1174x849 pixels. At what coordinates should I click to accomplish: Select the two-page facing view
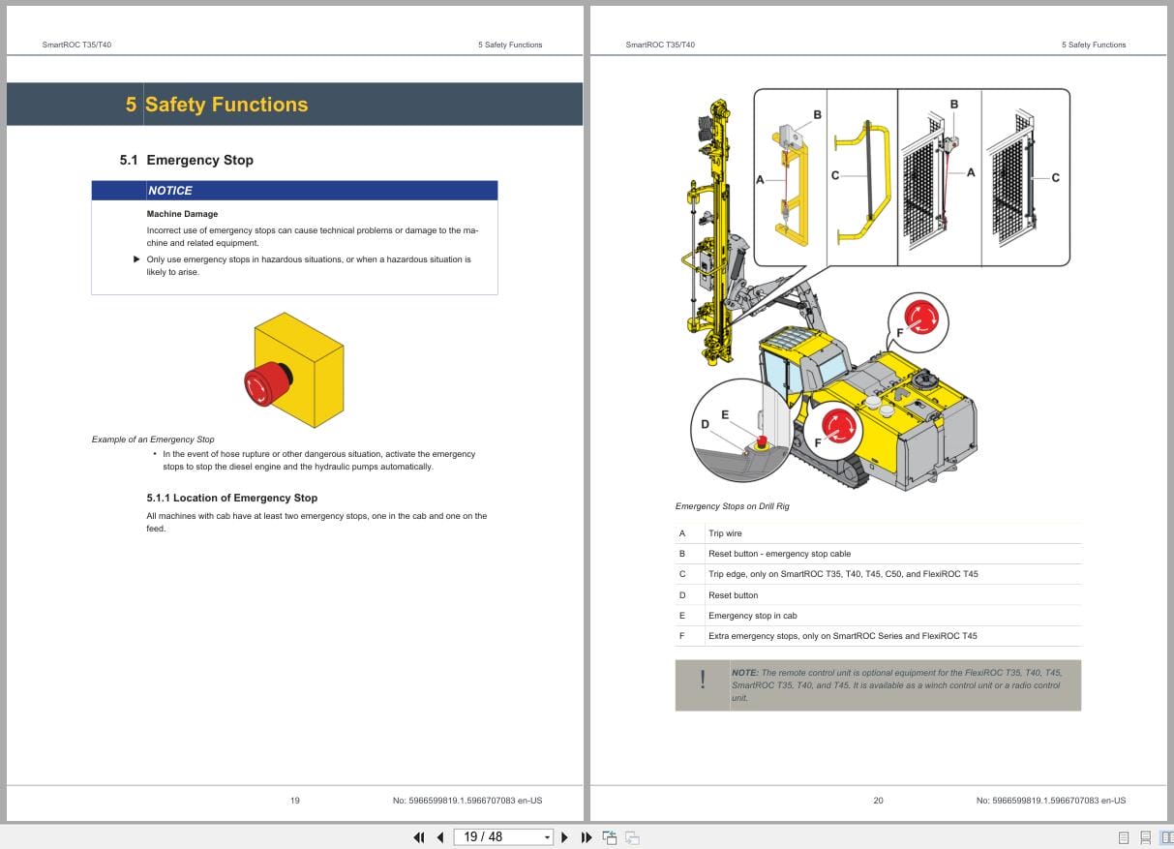tap(1166, 837)
